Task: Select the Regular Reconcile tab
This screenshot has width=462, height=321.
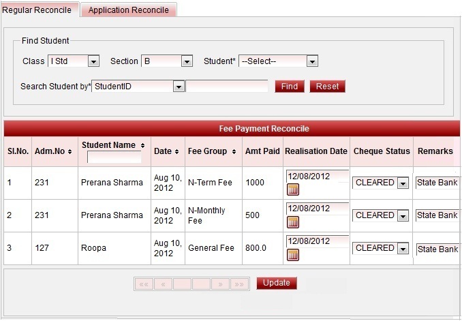Action: (x=38, y=9)
